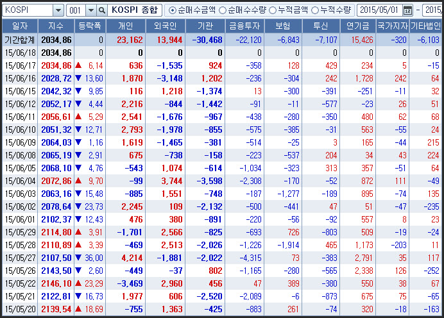Click the 일자 column header
The image size is (444, 318).
pos(20,26)
